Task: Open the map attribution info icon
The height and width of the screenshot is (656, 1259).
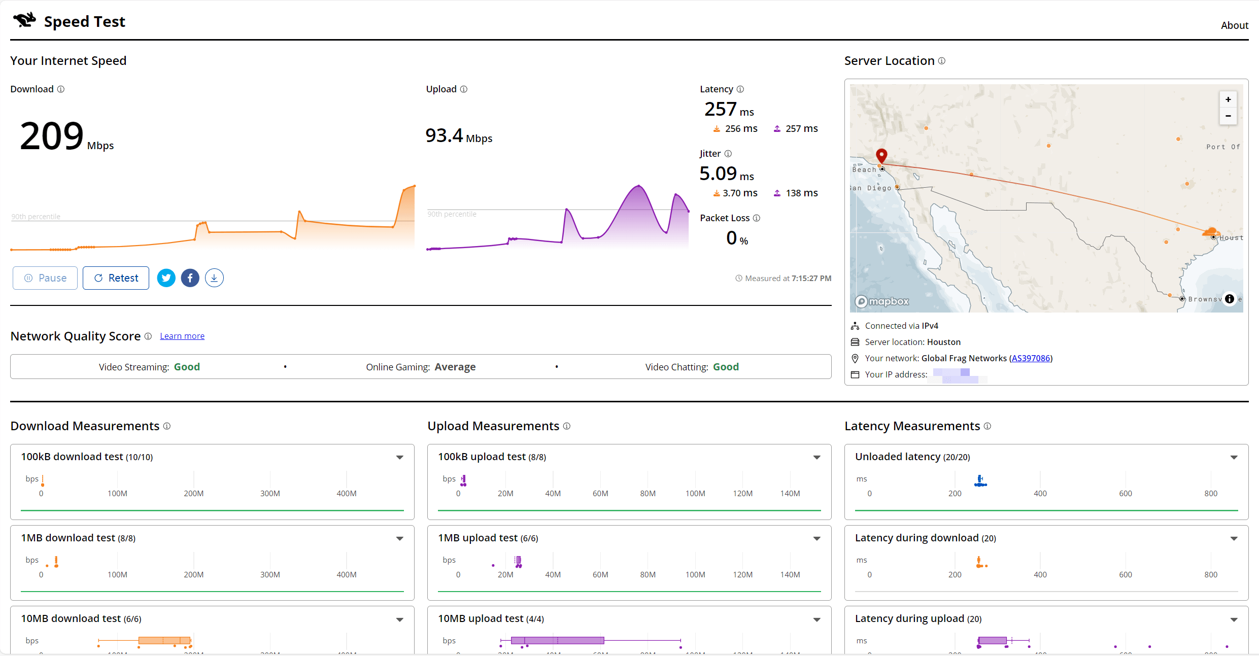Action: (x=1230, y=299)
